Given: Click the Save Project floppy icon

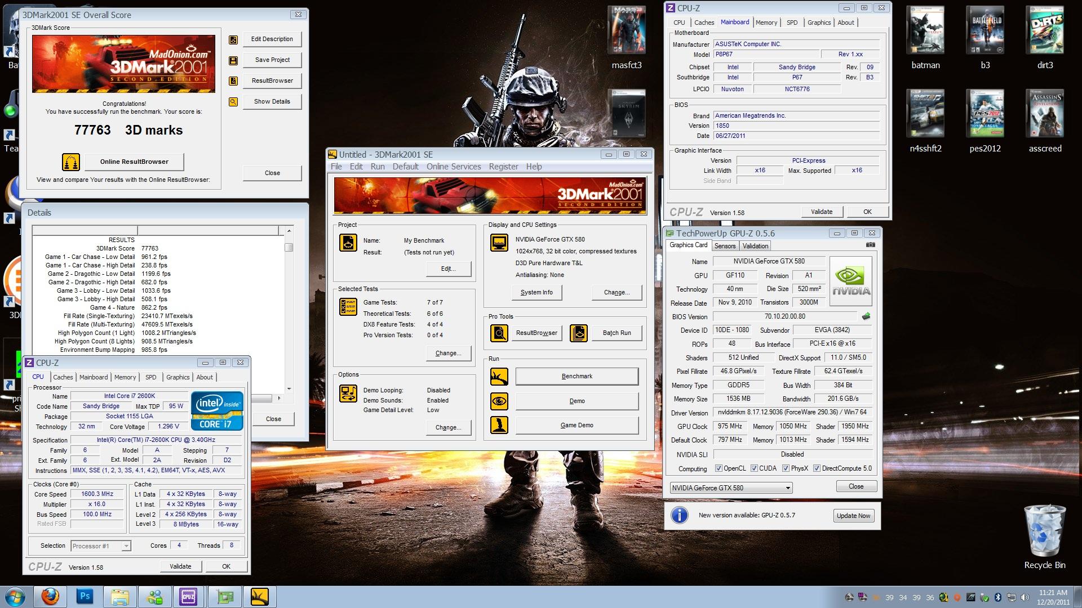Looking at the screenshot, I should pyautogui.click(x=233, y=60).
